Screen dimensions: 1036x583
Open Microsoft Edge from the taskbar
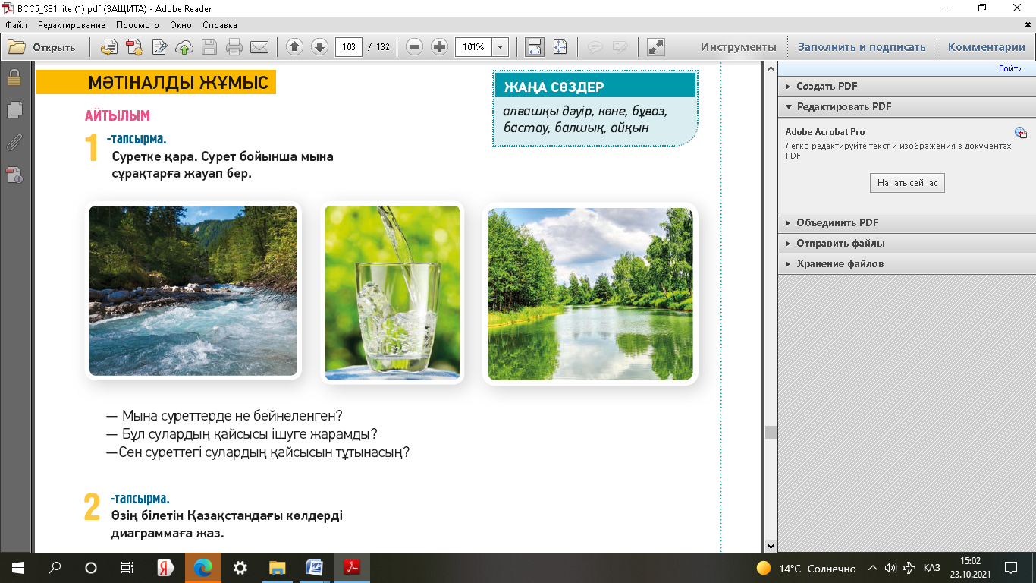[x=202, y=568]
